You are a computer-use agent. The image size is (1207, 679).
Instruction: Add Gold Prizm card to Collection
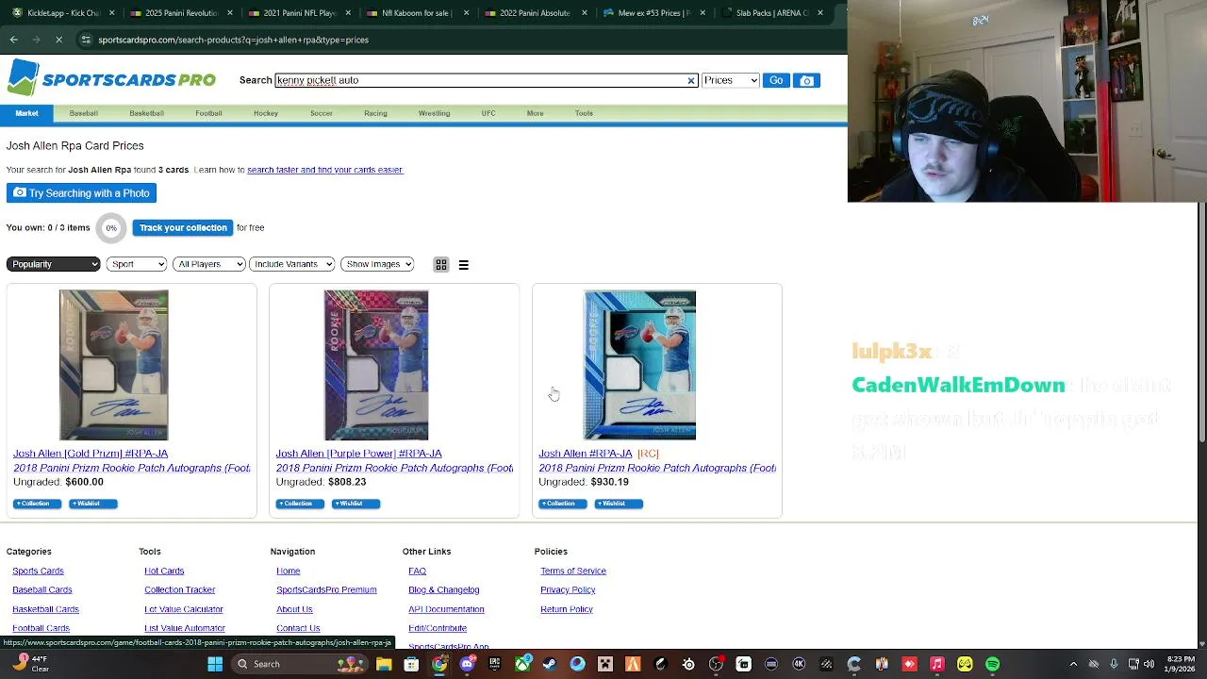coord(37,504)
